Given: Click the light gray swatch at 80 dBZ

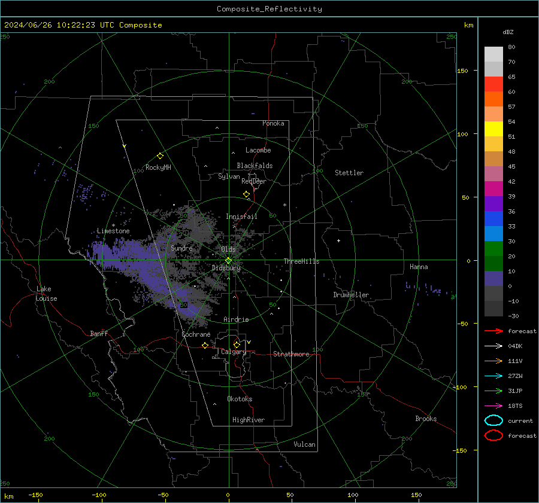Looking at the screenshot, I should pos(493,54).
